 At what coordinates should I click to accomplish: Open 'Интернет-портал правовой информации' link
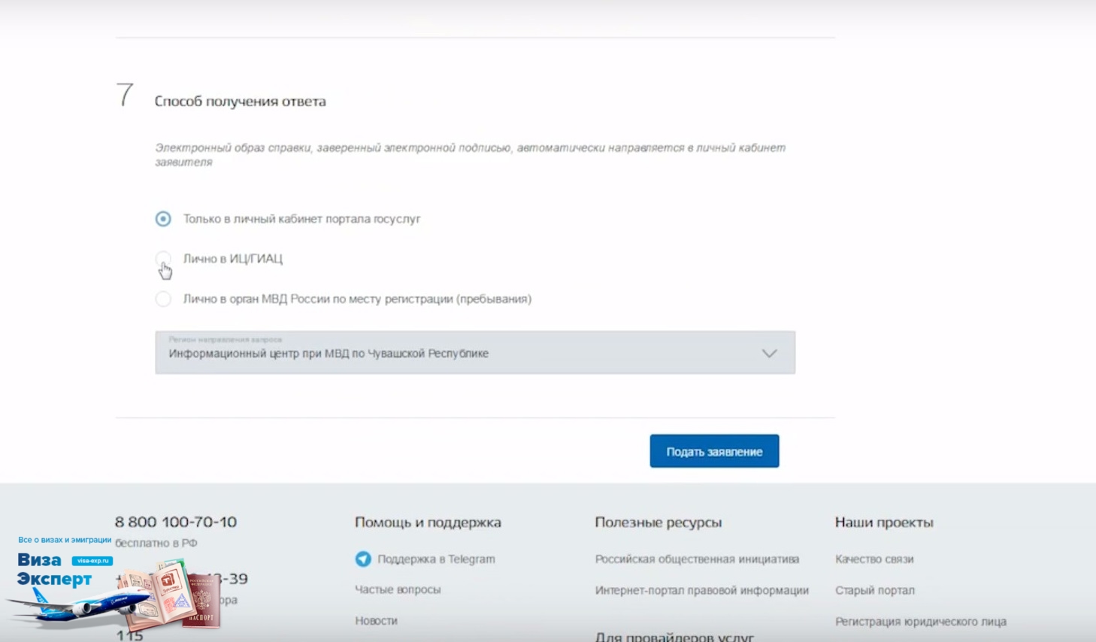tap(702, 591)
